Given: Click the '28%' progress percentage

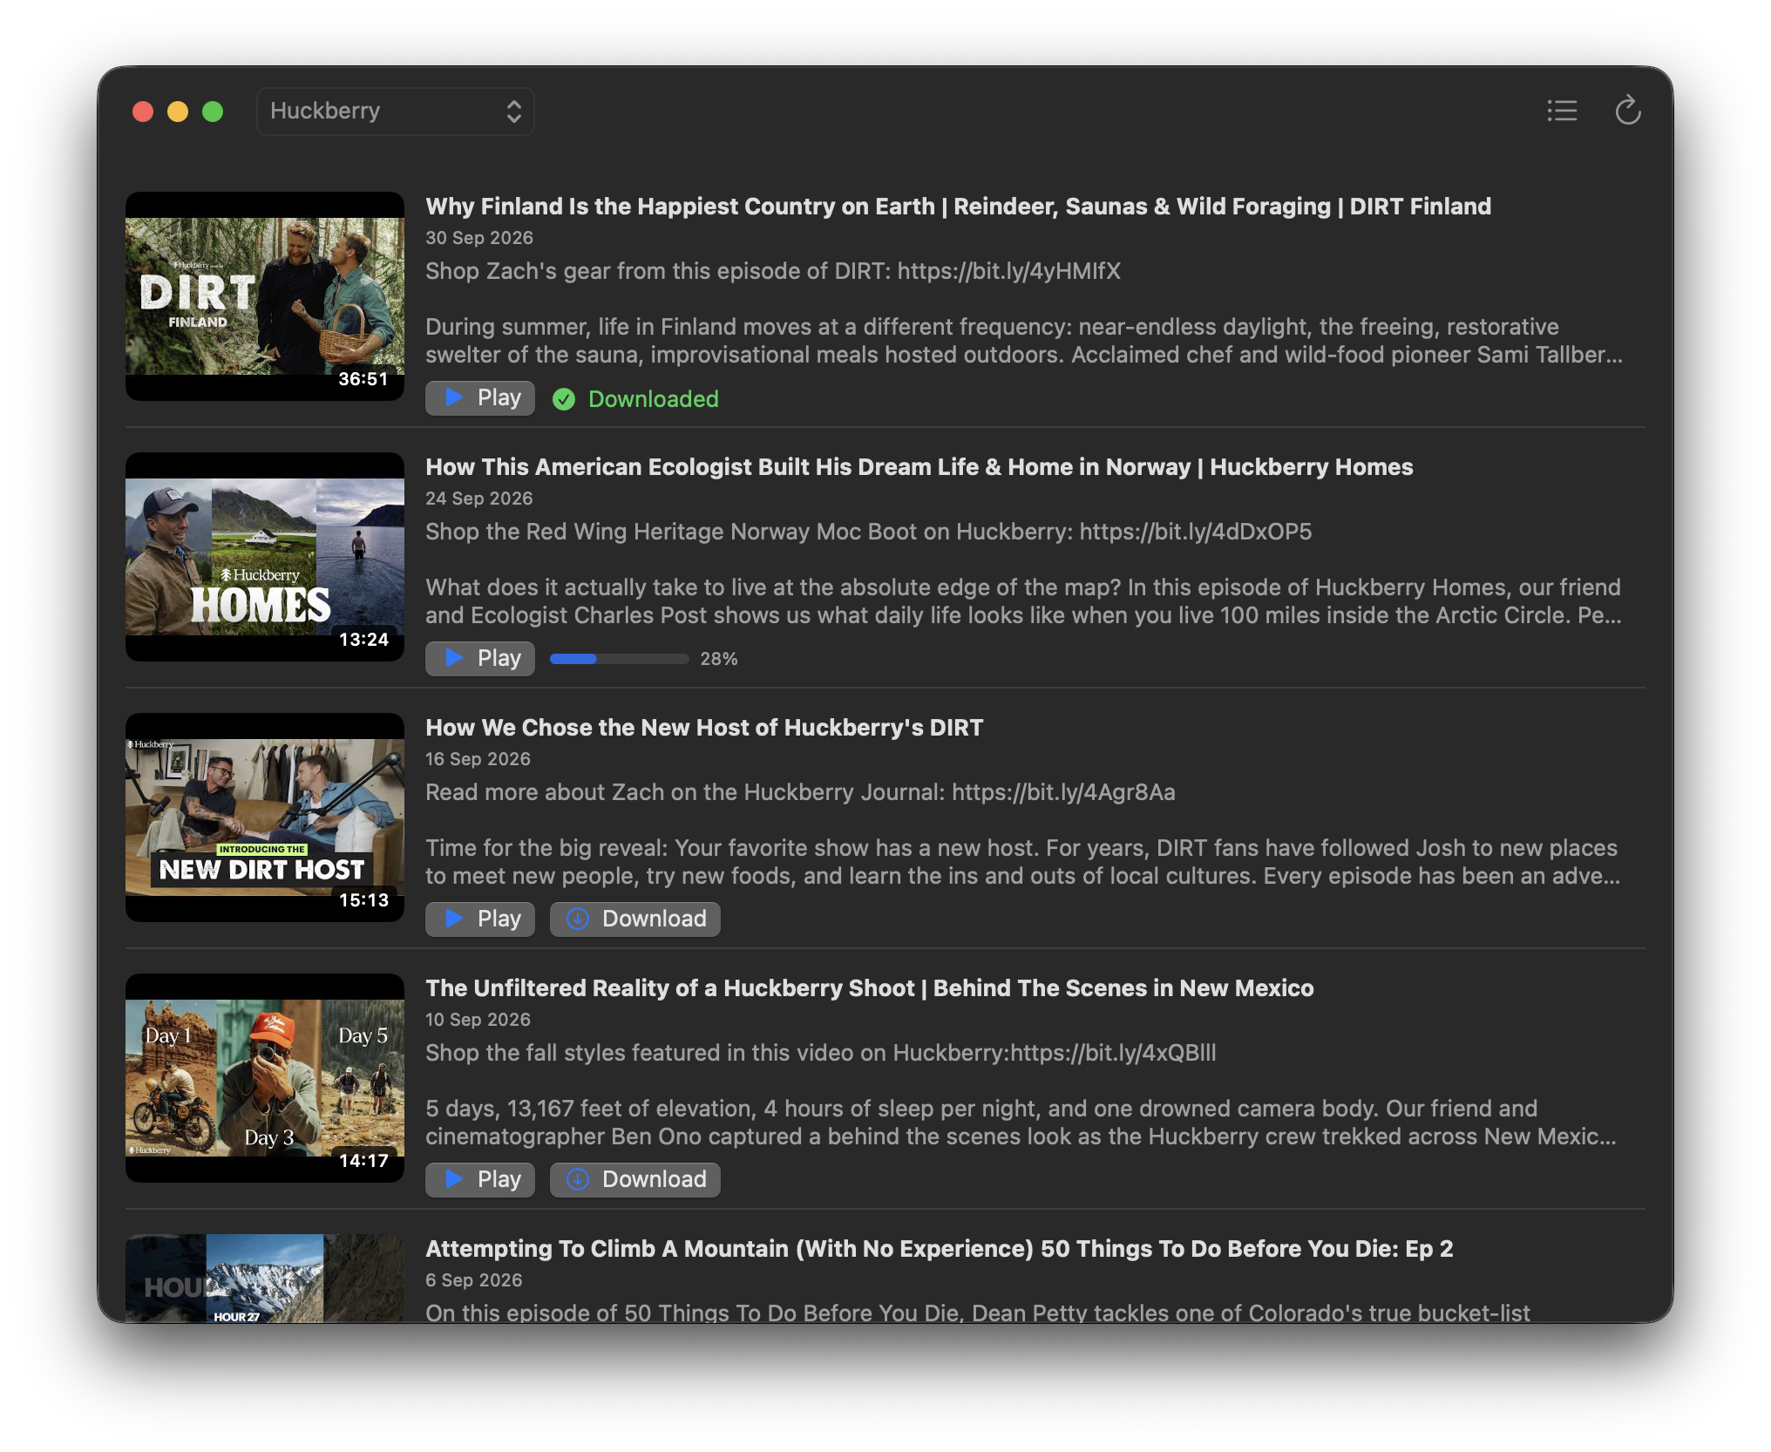Looking at the screenshot, I should click(x=719, y=659).
